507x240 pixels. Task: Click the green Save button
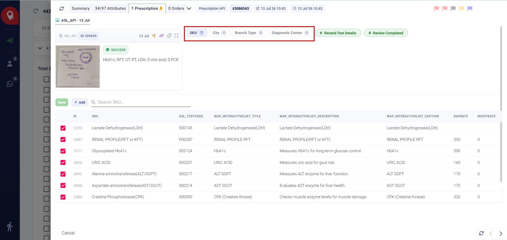pyautogui.click(x=62, y=102)
